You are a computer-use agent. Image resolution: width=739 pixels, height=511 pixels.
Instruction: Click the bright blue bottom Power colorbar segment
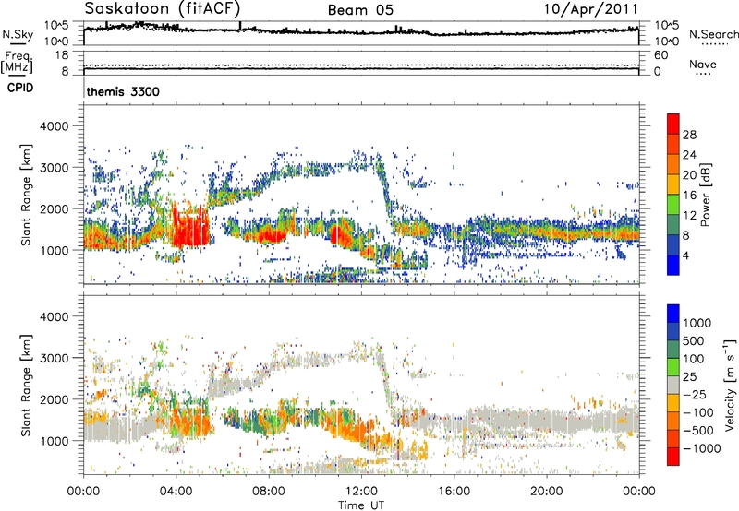tap(673, 265)
